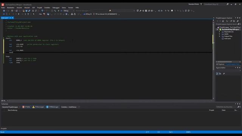The image size is (242, 136).
Task: Open the Projekt menu
Action: pyautogui.click(x=40, y=8)
